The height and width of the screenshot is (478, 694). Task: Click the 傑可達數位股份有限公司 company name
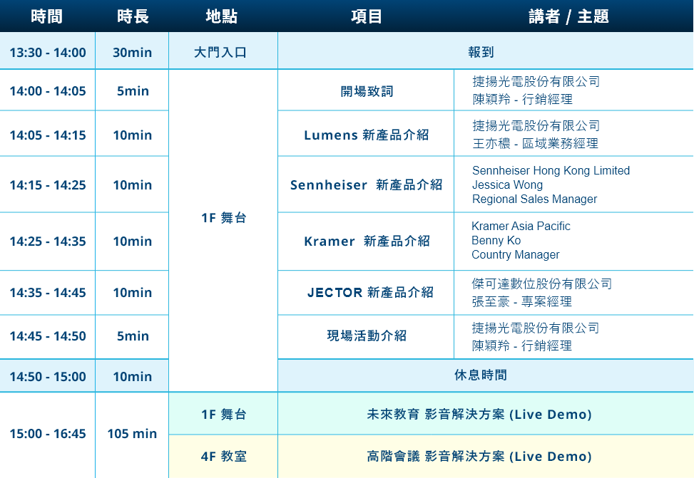[x=542, y=284]
